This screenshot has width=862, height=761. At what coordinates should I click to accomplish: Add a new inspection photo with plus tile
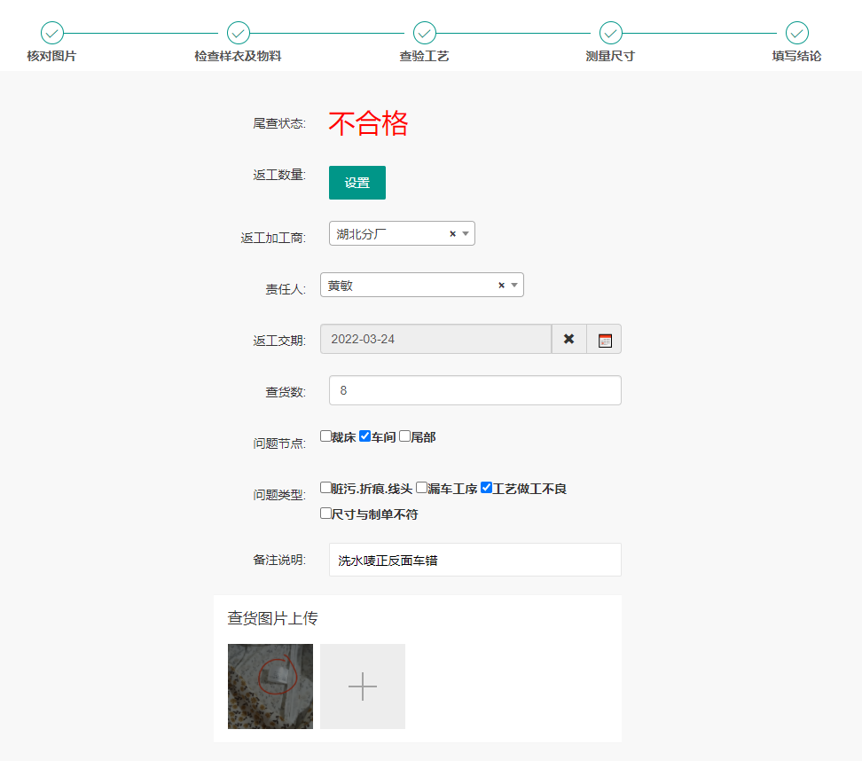[x=363, y=686]
